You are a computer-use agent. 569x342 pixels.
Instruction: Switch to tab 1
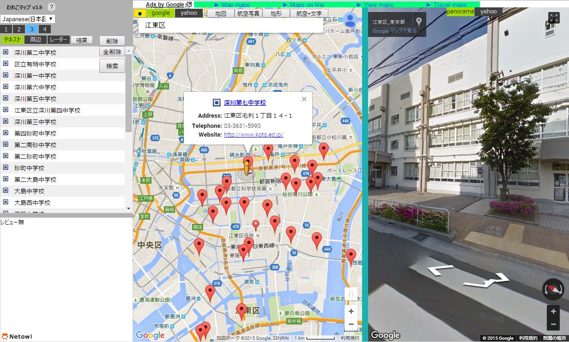[x=6, y=29]
